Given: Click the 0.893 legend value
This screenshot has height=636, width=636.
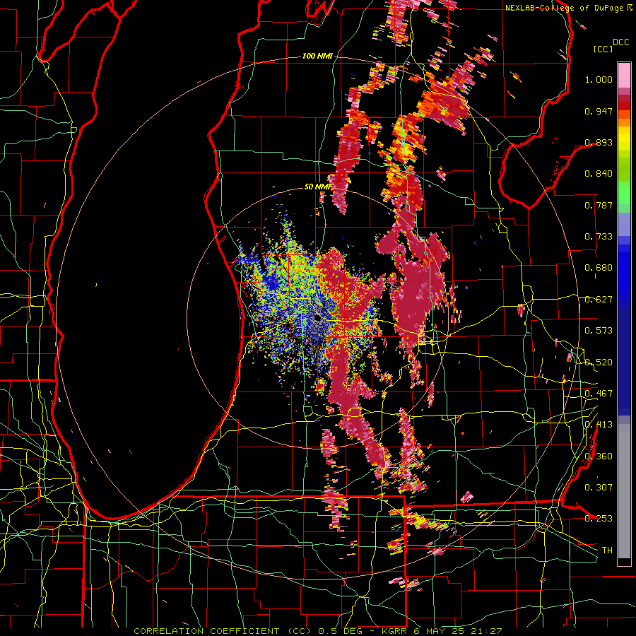Looking at the screenshot, I should click(x=599, y=142).
